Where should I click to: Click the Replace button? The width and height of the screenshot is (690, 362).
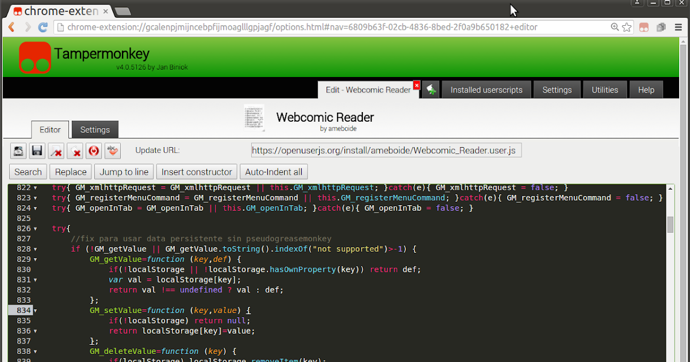(71, 172)
